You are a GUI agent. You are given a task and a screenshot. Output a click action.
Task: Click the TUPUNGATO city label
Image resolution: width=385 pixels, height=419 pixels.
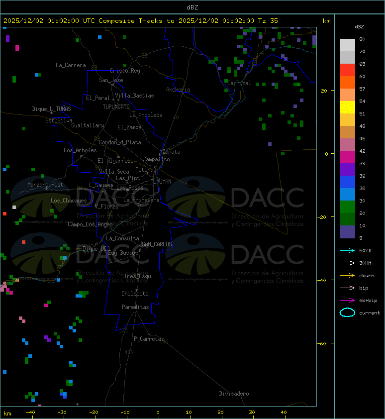116,107
